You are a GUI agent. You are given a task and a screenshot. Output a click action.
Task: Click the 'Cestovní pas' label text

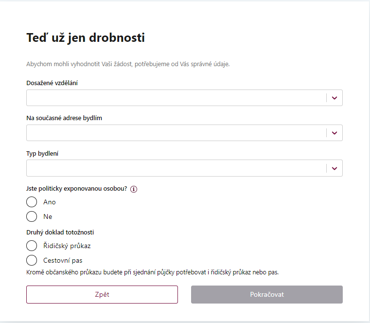click(63, 261)
